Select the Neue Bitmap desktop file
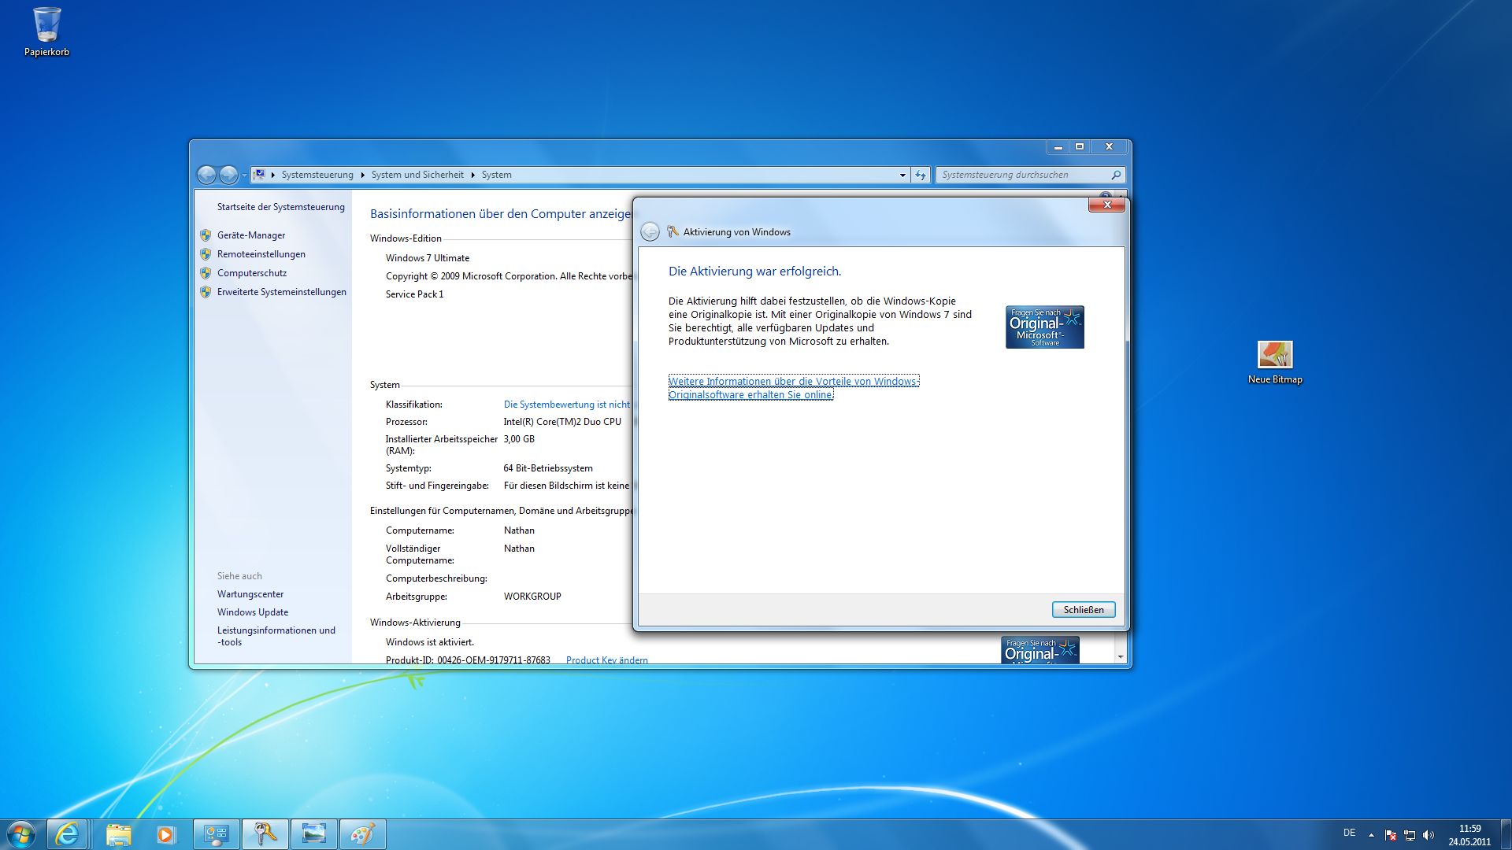 coord(1275,362)
